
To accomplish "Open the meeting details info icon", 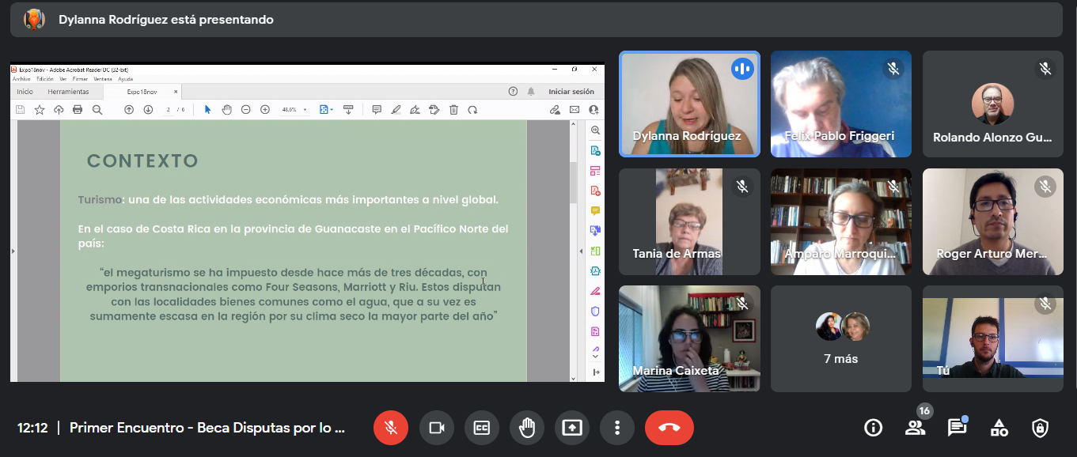I will coord(873,428).
